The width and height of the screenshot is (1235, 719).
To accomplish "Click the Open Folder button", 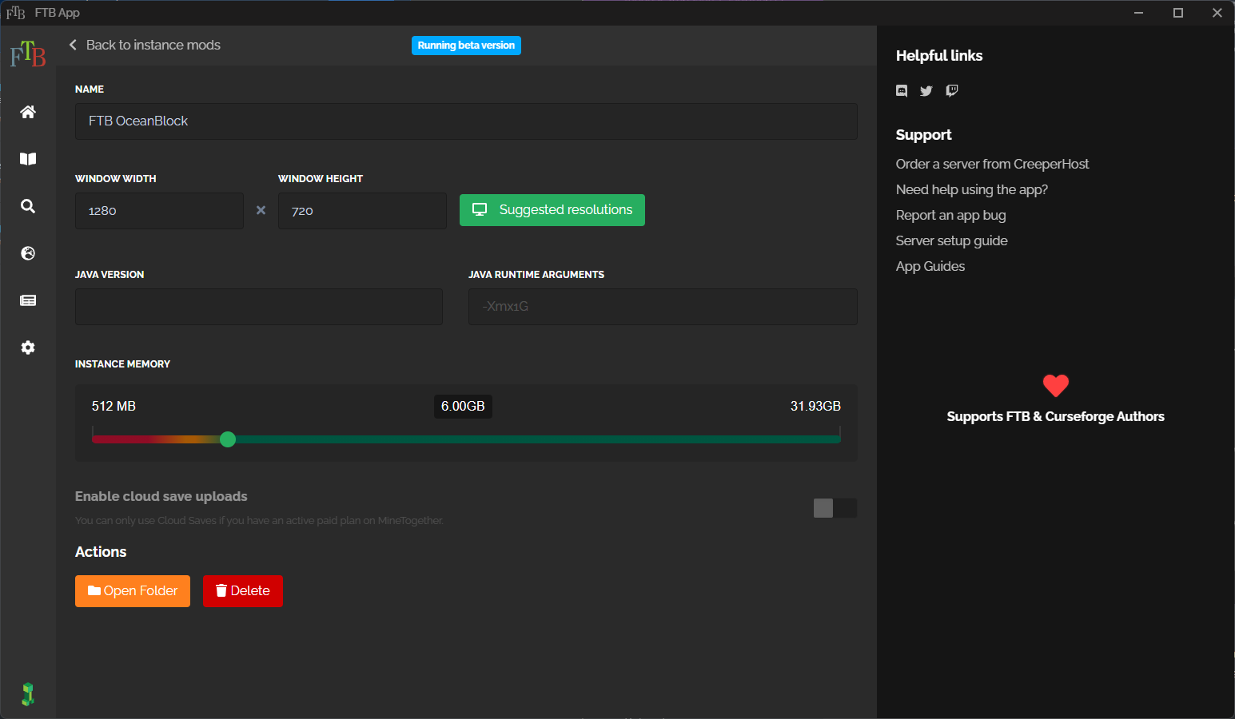I will (133, 591).
